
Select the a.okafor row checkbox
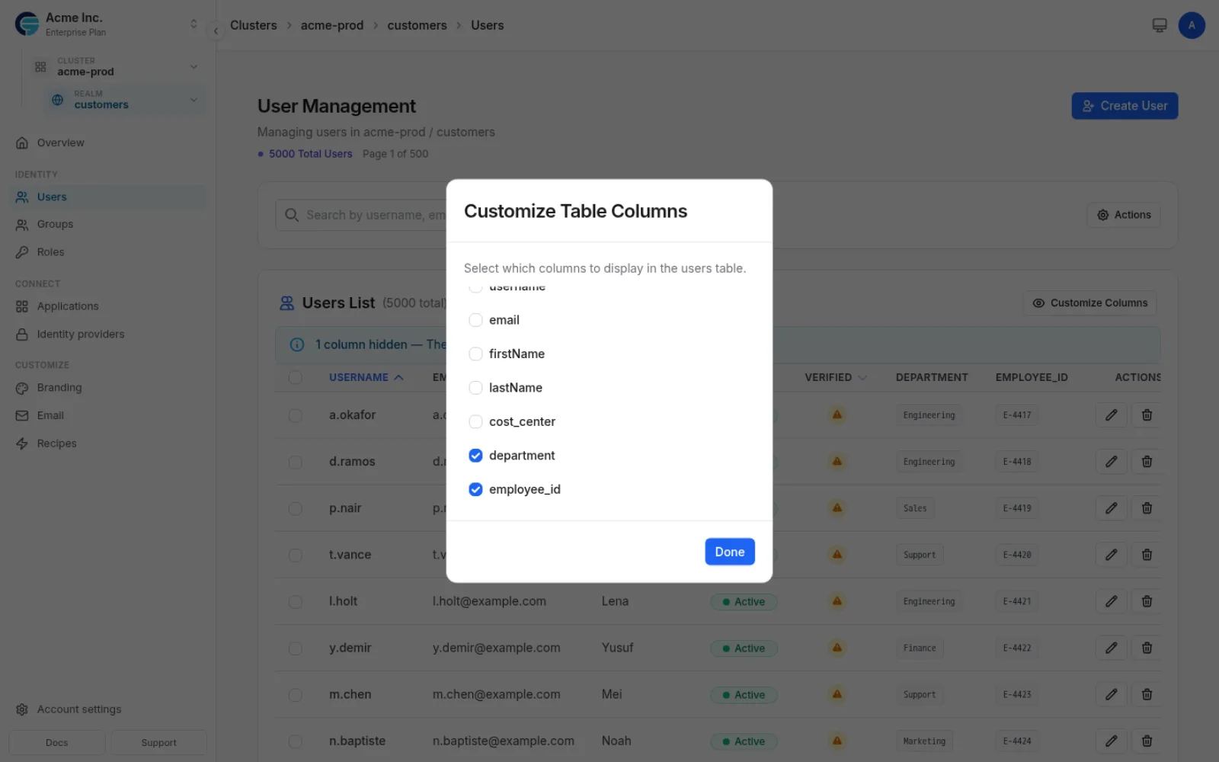click(296, 415)
